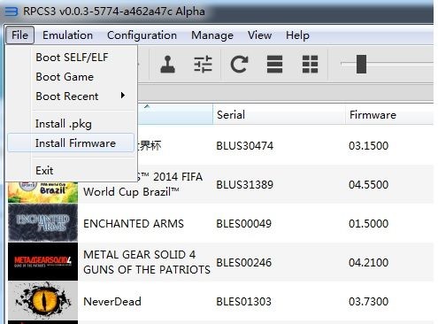The height and width of the screenshot is (324, 438).
Task: Select the ENCHANTED ARMS game thumbnail
Action: [x=43, y=223]
